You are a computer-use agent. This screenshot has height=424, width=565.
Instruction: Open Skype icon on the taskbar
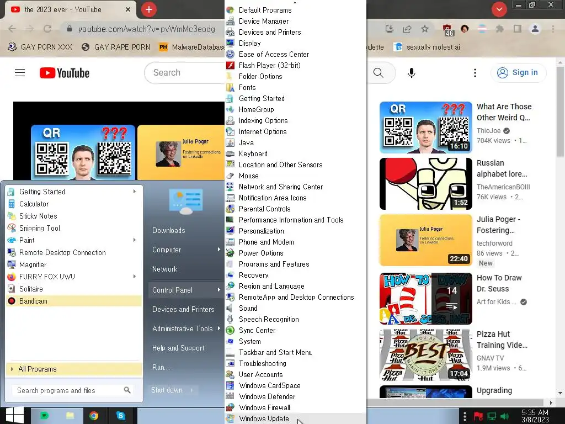point(121,416)
